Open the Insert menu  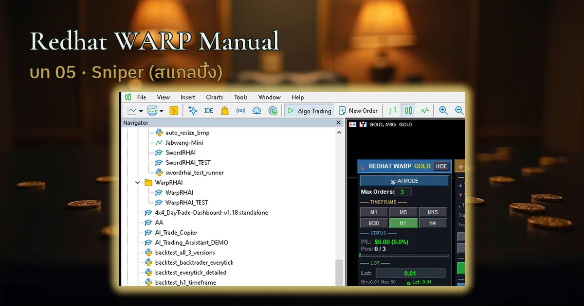pos(188,97)
